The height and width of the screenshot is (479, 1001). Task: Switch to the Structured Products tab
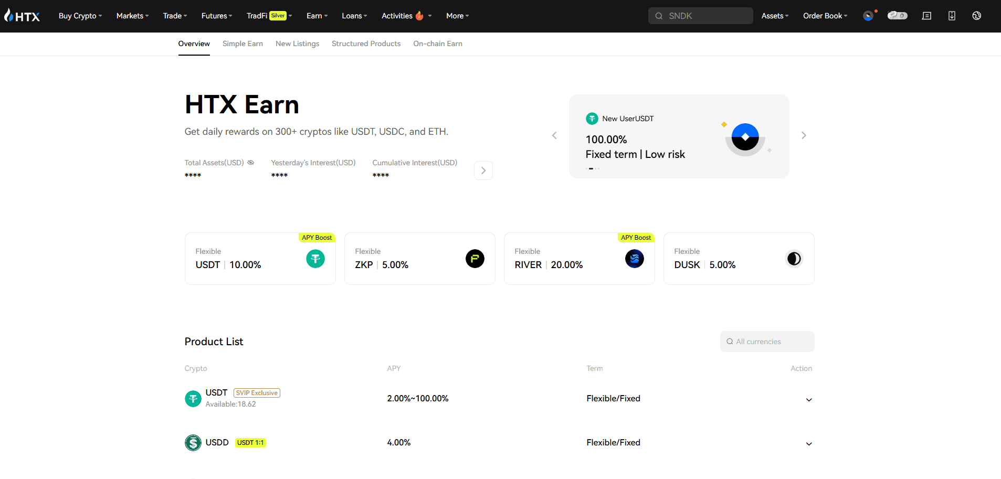pos(366,44)
